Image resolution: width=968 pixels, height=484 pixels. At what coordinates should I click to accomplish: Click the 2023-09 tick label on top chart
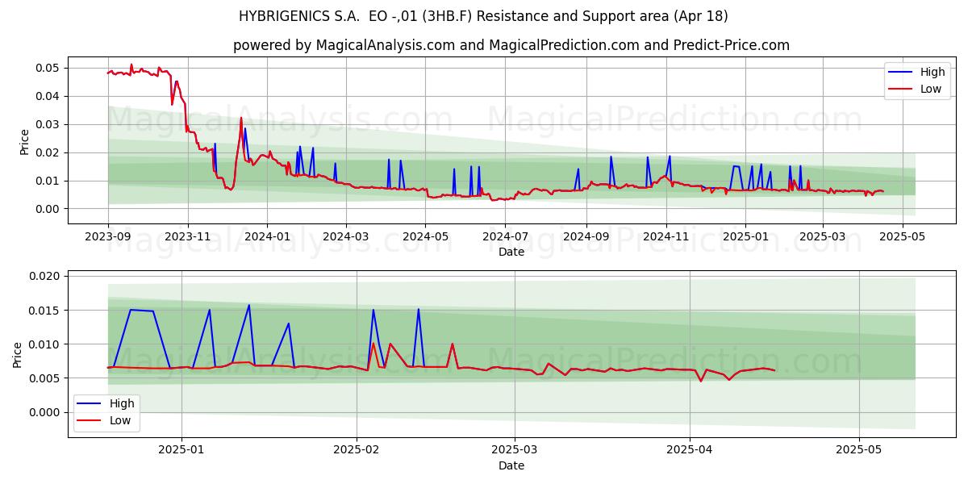(108, 236)
